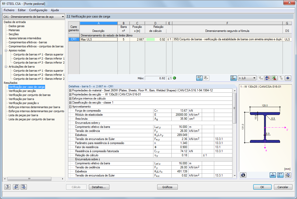Toggle principal axes display in section view
Image resolution: width=297 pixels, height=199 pixels.
280,175
